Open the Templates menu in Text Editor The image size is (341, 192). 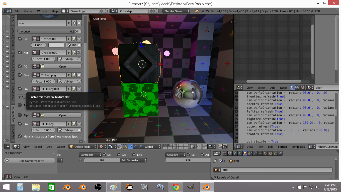coord(298,147)
